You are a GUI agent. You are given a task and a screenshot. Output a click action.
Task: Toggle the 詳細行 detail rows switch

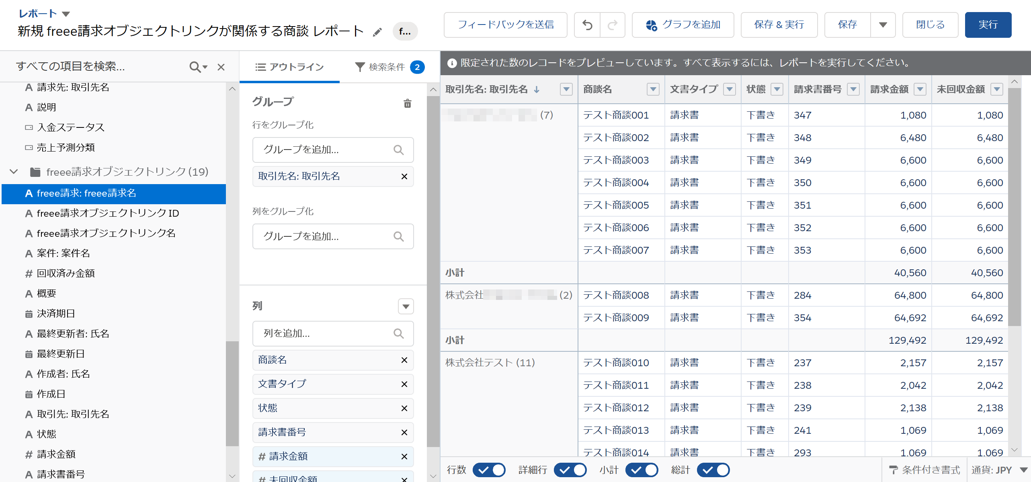570,470
